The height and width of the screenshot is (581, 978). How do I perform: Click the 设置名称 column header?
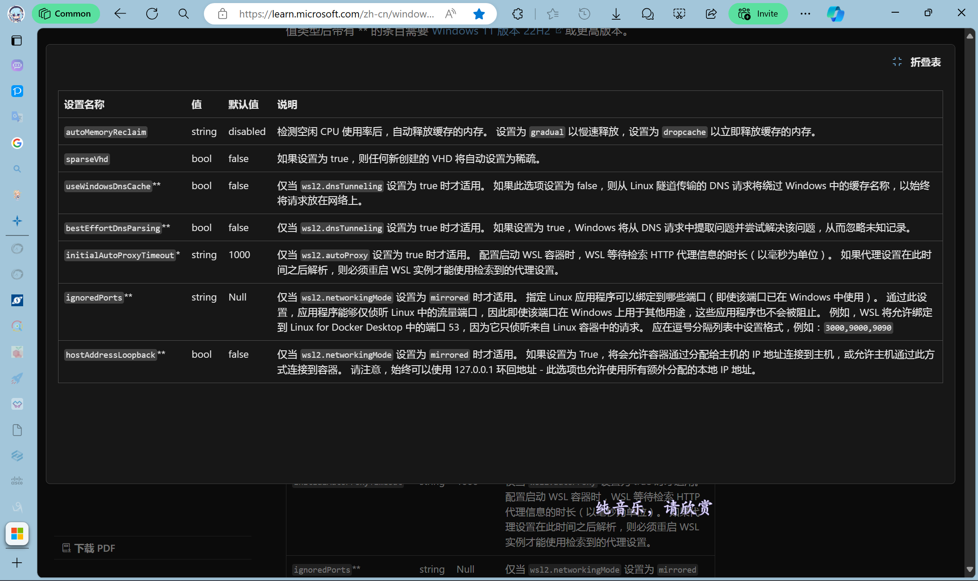84,104
